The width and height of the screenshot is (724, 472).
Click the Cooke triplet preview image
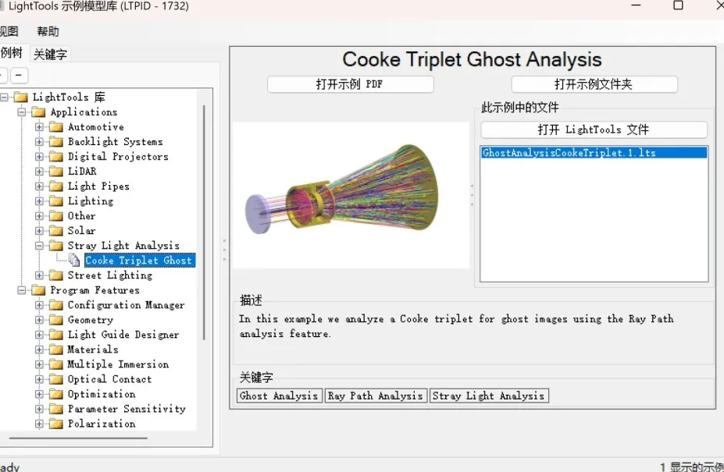pos(351,195)
